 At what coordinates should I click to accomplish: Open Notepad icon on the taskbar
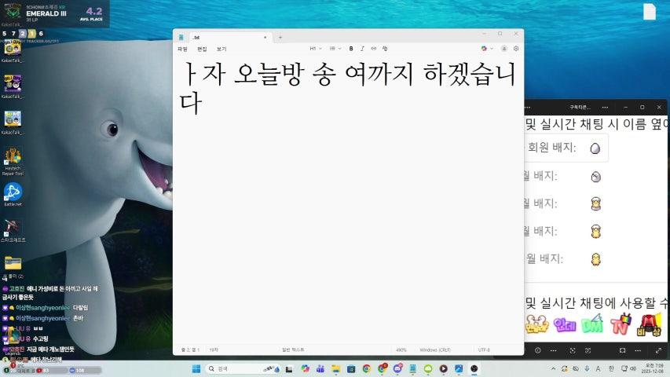click(413, 368)
